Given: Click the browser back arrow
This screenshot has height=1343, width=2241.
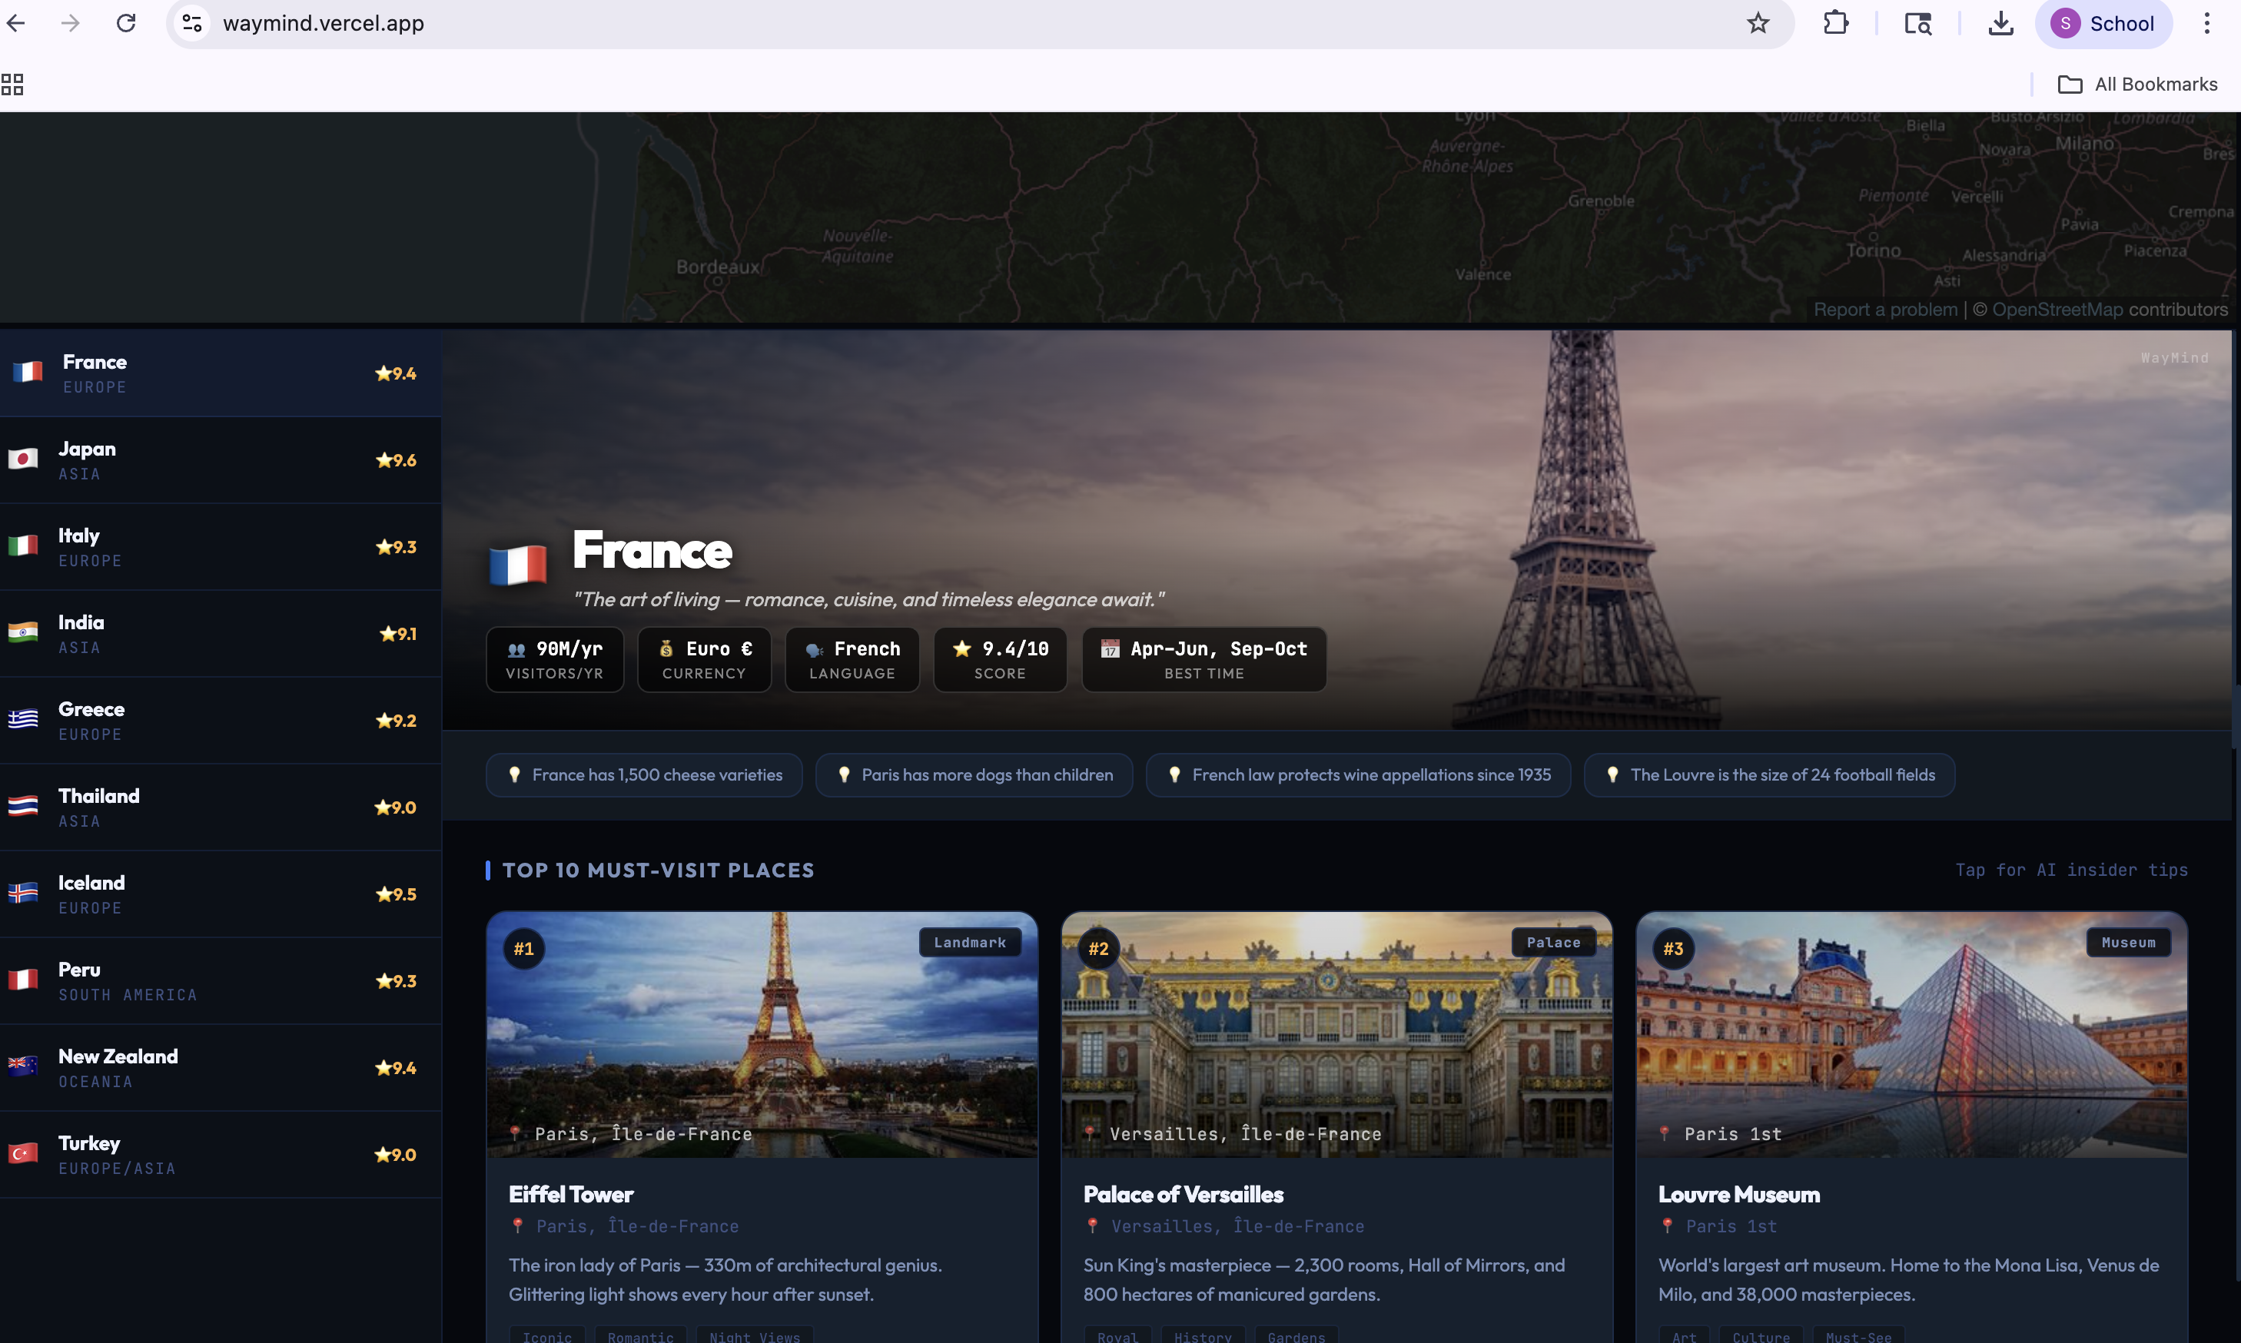Looking at the screenshot, I should (16, 22).
